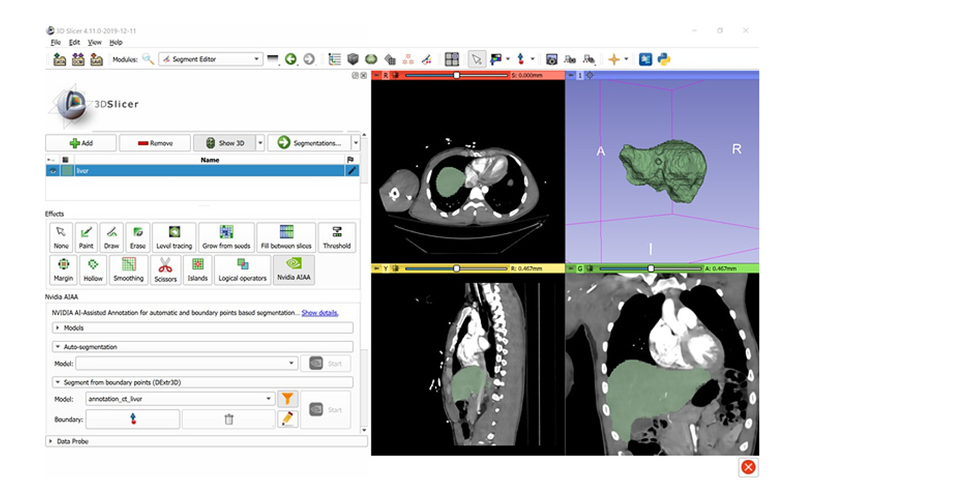Follow the Show details link
The width and height of the screenshot is (954, 493).
click(320, 313)
